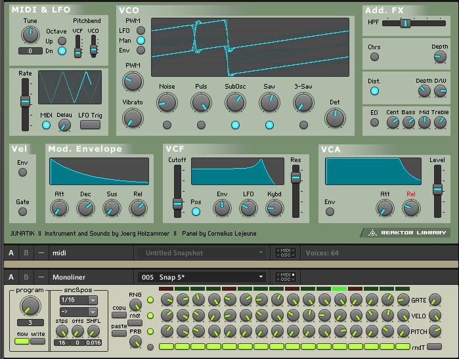Click the VCF Cutoff slider handle
Image resolution: width=459 pixels, height=359 pixels.
[x=177, y=203]
